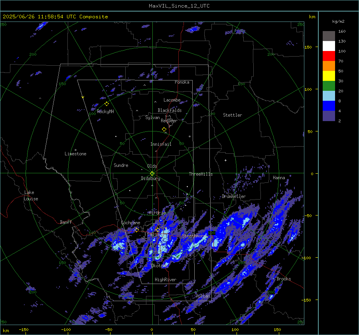Image resolution: width=359 pixels, height=335 pixels.
Task: Pick the red 70-100 legend swatch
Action: [329, 56]
